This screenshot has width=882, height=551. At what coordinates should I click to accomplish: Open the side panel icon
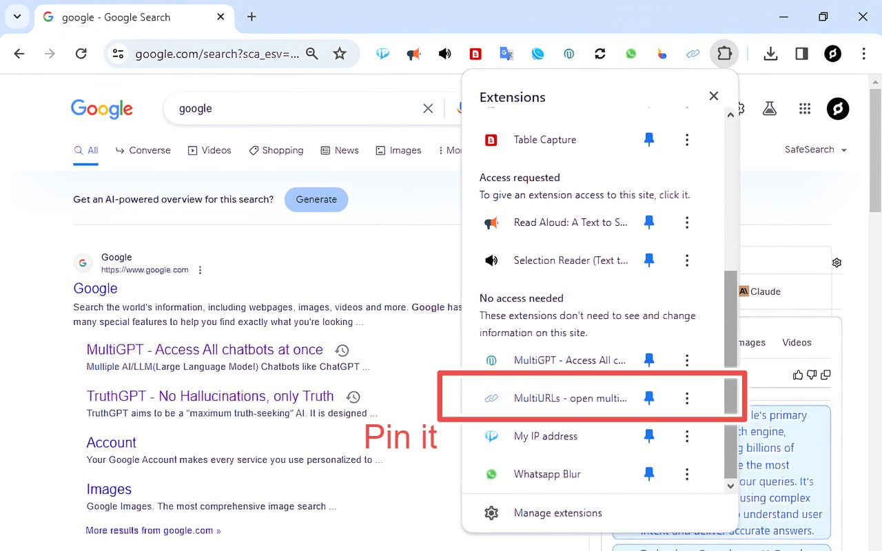(801, 54)
